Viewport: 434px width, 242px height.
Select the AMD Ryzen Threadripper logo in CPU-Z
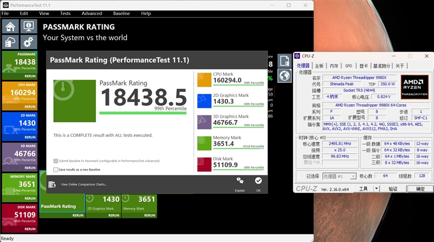tap(414, 87)
